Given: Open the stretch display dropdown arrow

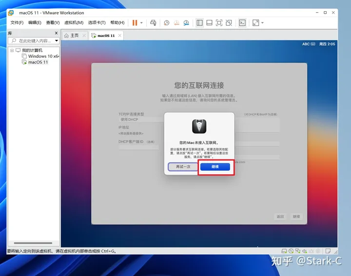Looking at the screenshot, I should coord(262,22).
